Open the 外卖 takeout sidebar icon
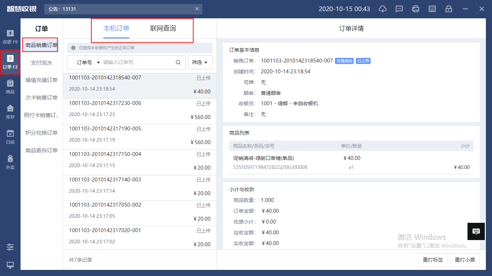Image resolution: width=492 pixels, height=276 pixels. (x=10, y=162)
